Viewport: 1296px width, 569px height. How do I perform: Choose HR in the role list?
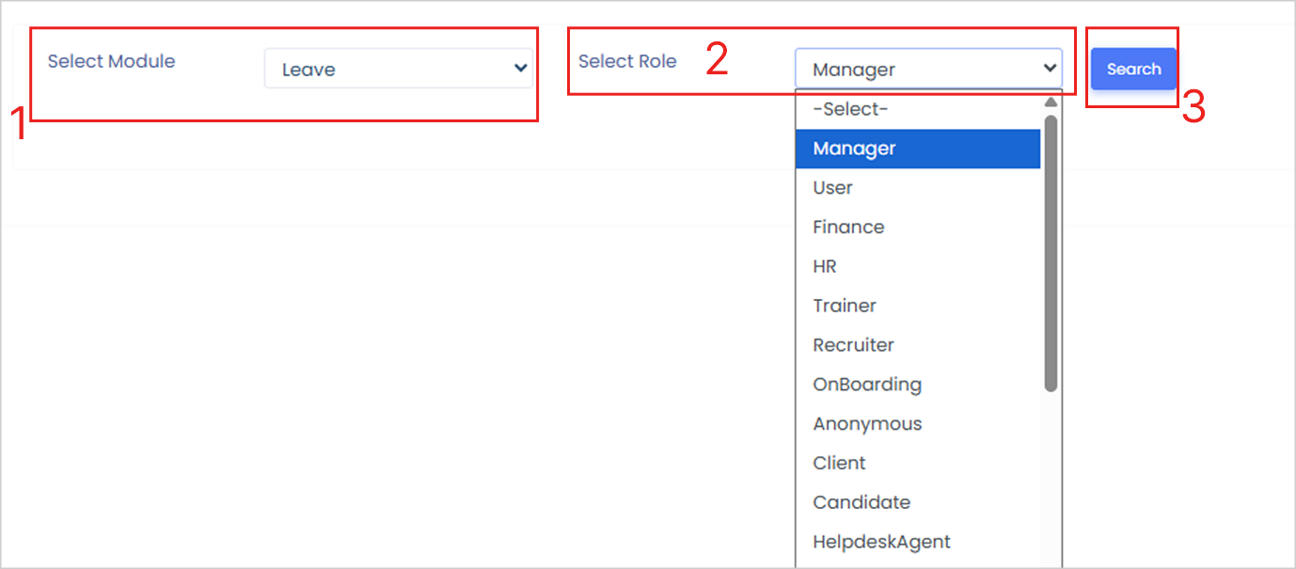(825, 267)
